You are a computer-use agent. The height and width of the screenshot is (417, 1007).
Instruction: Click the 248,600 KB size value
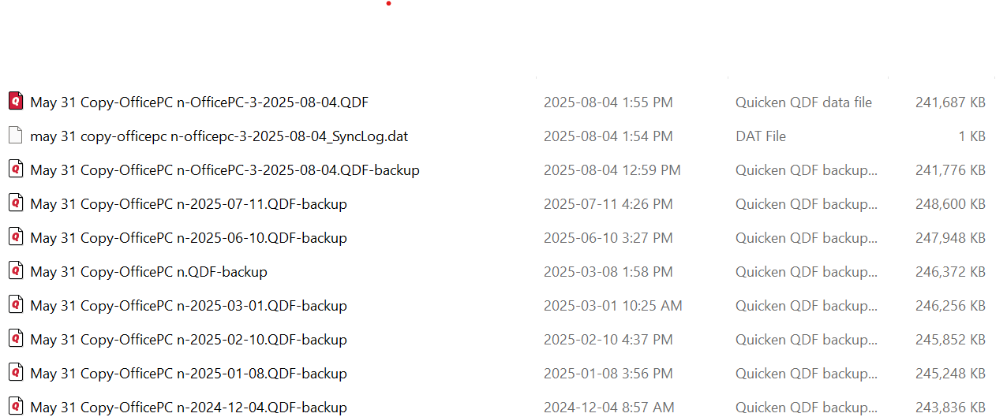click(x=950, y=204)
